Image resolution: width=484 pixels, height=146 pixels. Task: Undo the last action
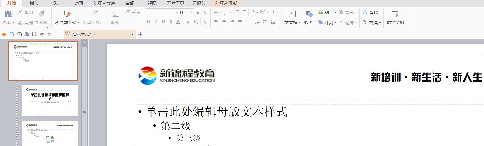tap(42, 34)
